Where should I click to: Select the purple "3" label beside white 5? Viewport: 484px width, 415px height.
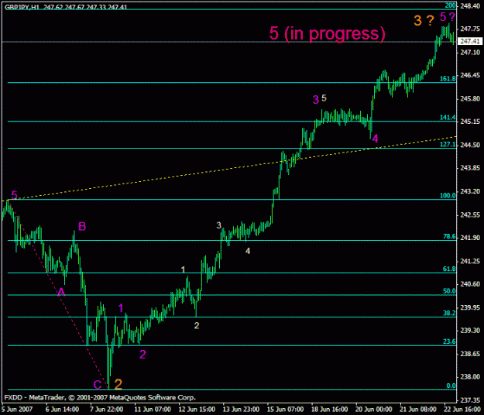315,100
